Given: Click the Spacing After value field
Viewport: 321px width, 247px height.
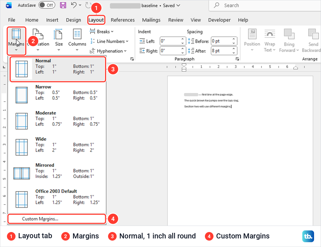Looking at the screenshot, I should [x=221, y=51].
